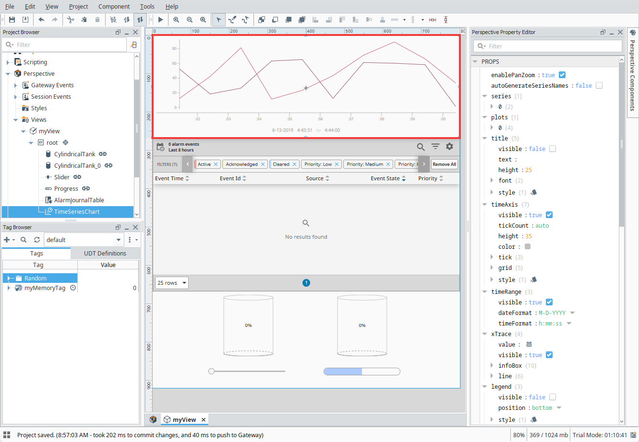Click the binding link icon beside CylindricalTank
The image size is (639, 442).
tap(103, 154)
